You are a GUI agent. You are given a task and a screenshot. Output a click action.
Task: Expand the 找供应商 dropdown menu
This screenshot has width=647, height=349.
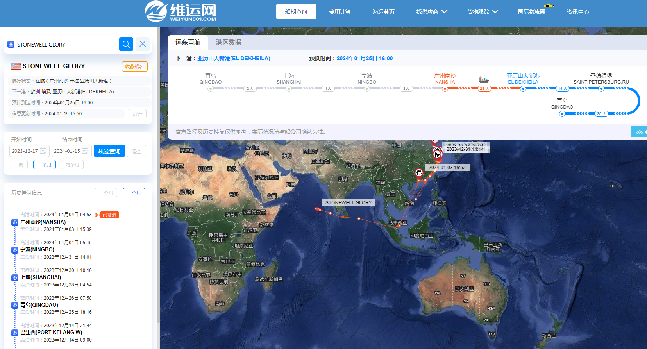(432, 12)
